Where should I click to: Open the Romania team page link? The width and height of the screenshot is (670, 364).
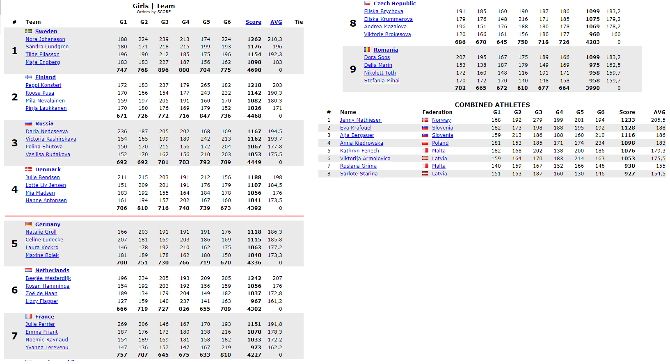[x=386, y=50]
